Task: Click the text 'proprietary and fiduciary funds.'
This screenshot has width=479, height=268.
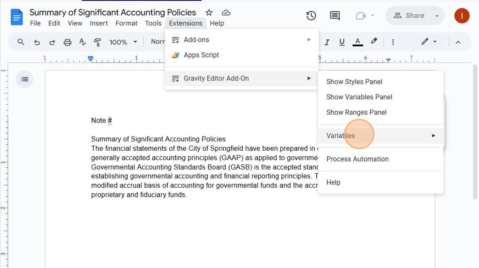Action: tap(139, 194)
